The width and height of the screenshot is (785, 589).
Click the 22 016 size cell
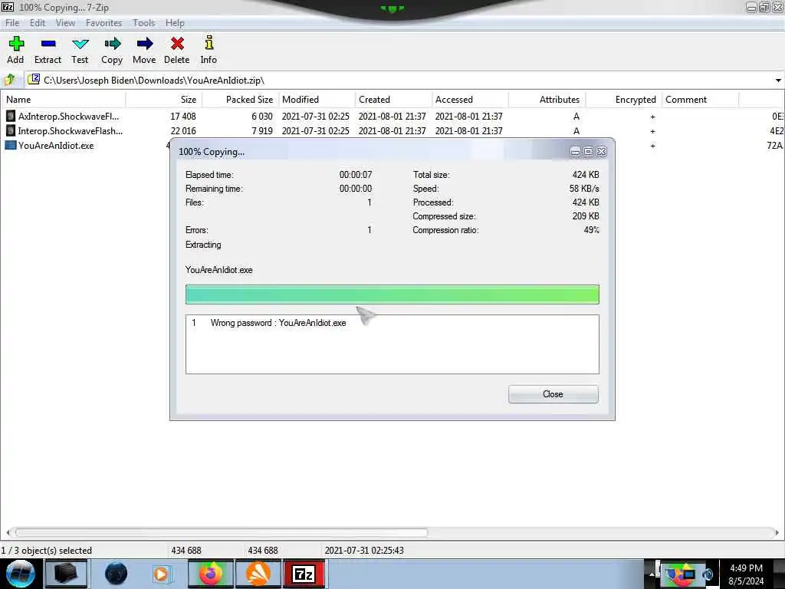(x=183, y=130)
